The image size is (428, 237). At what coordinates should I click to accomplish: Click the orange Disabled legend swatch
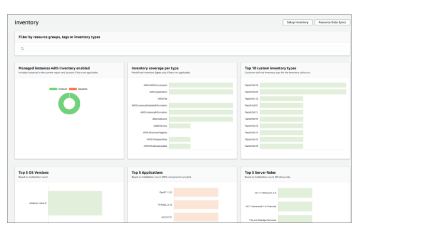(x=73, y=89)
